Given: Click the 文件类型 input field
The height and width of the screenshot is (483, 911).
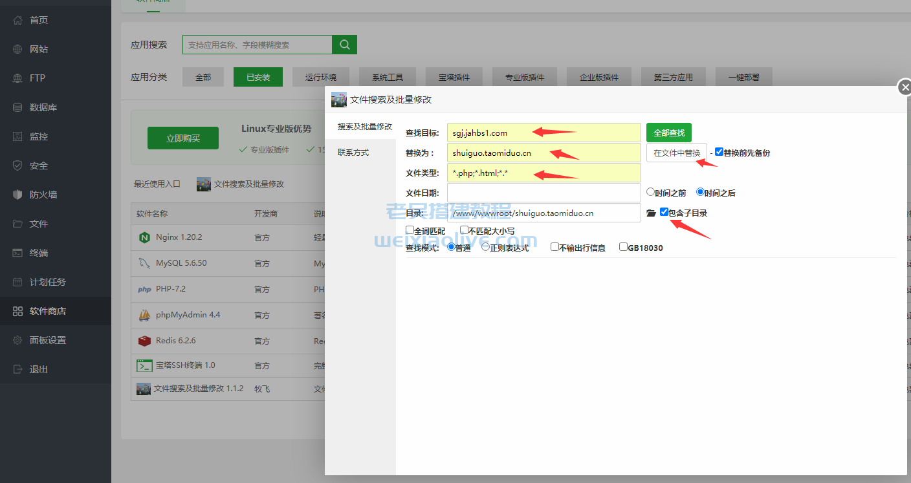Looking at the screenshot, I should pyautogui.click(x=544, y=173).
